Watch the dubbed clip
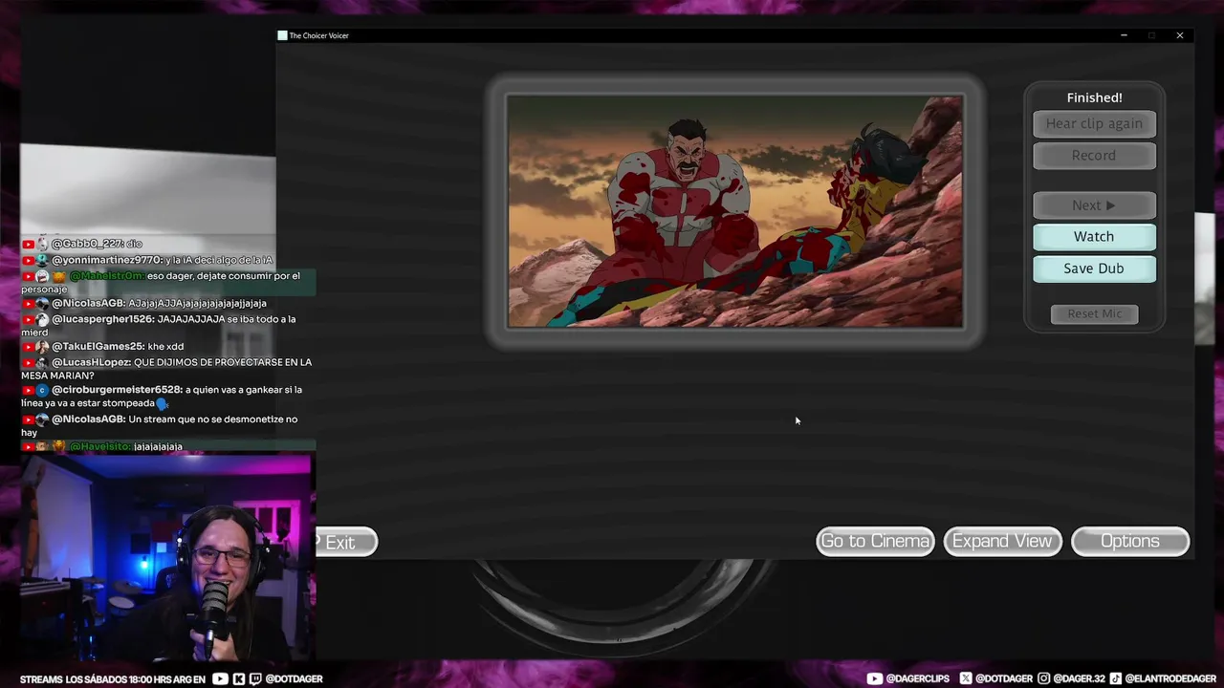This screenshot has height=688, width=1224. click(1094, 237)
